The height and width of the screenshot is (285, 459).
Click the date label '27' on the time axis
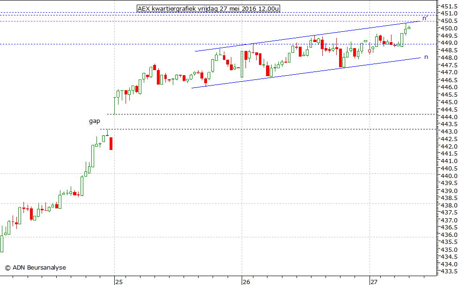374,282
